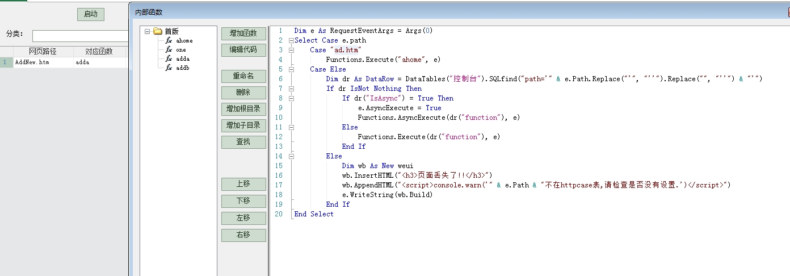Select row 1 header in the table
Viewport: 790px width, 276px height.
pos(6,62)
